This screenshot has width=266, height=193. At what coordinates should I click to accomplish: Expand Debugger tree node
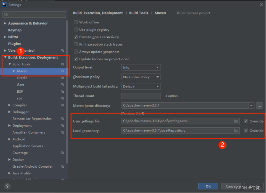tap(10, 112)
